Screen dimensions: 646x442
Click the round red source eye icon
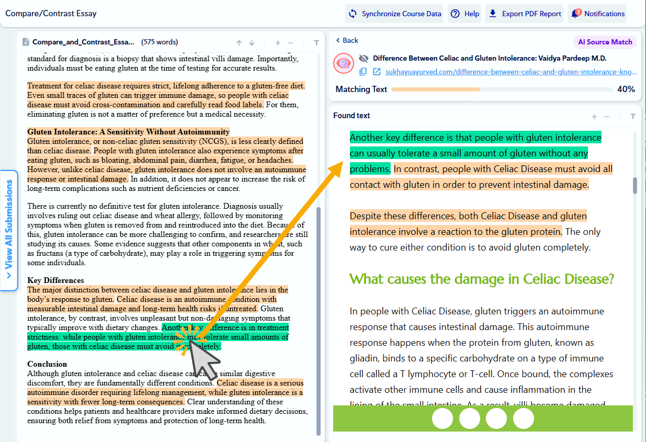click(x=344, y=63)
